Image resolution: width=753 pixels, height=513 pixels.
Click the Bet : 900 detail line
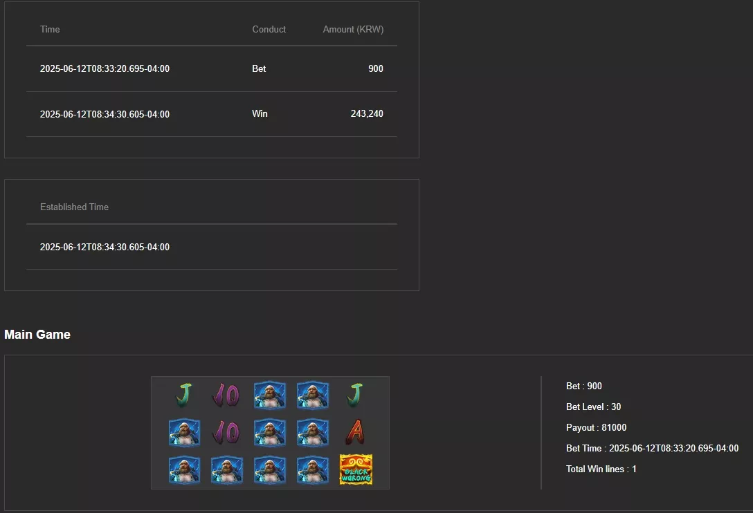tap(584, 386)
